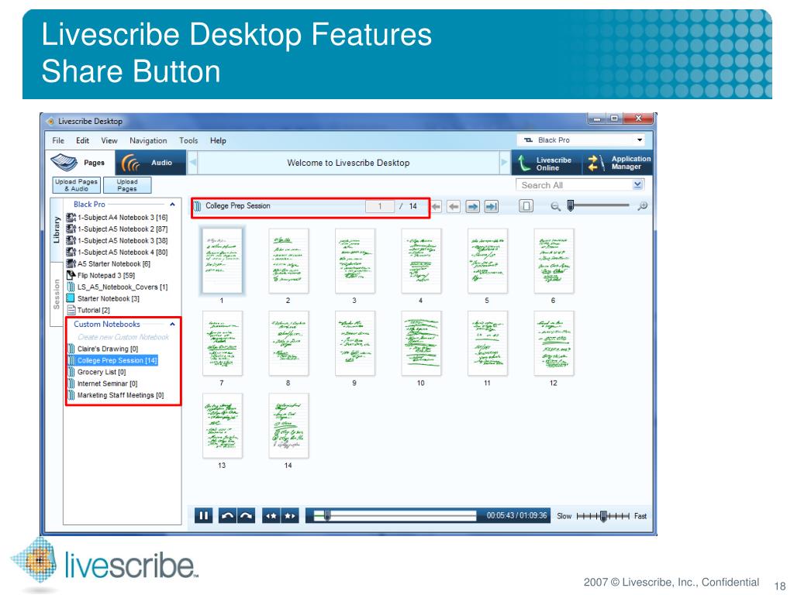Select Internet Seminar [0] notebook
This screenshot has width=794, height=595.
tap(103, 384)
